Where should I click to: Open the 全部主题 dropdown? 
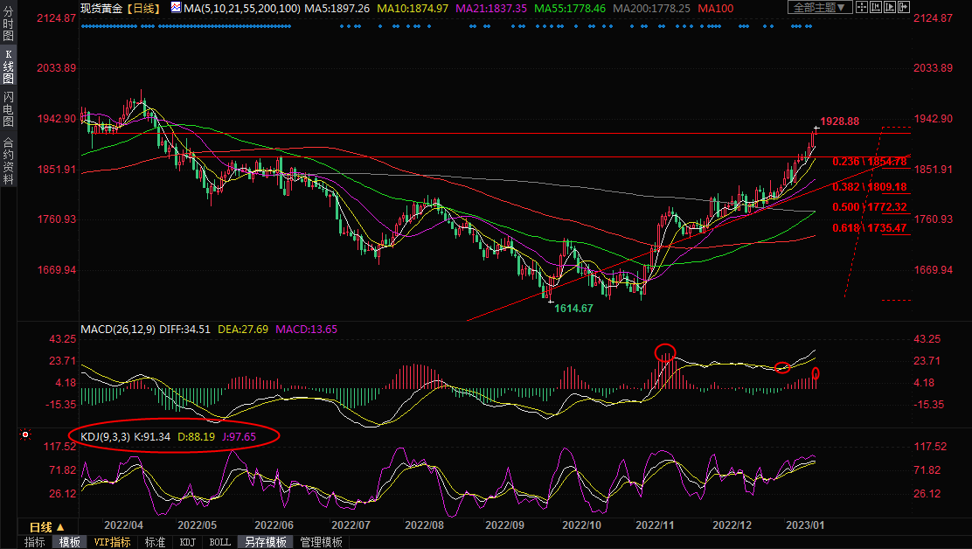click(x=819, y=8)
